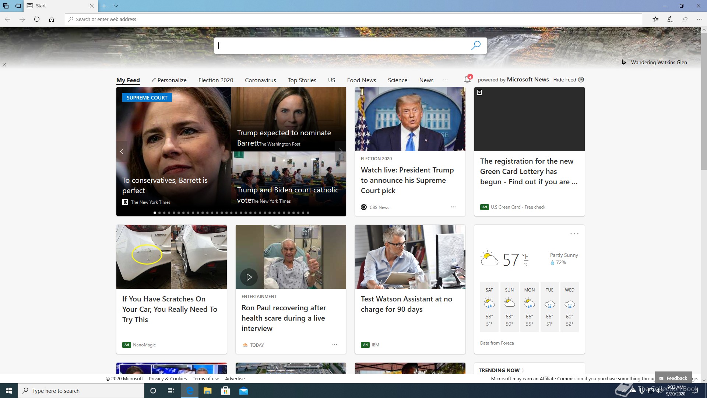Click the notifications bell icon
Screen dimensions: 707x398
point(467,79)
